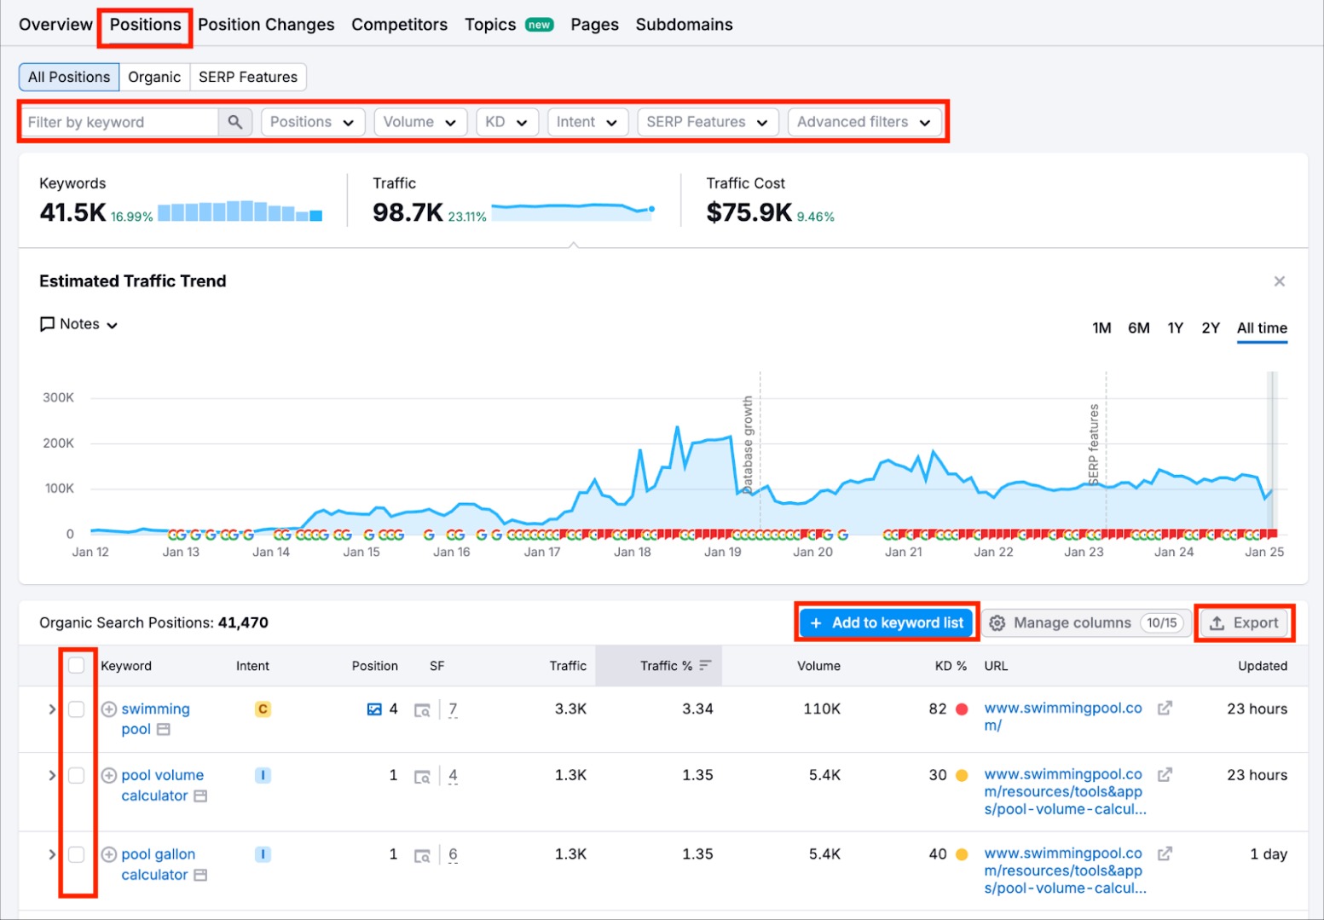Click the Notes speech bubble icon
Screen dimensions: 1324x920
[x=47, y=324]
